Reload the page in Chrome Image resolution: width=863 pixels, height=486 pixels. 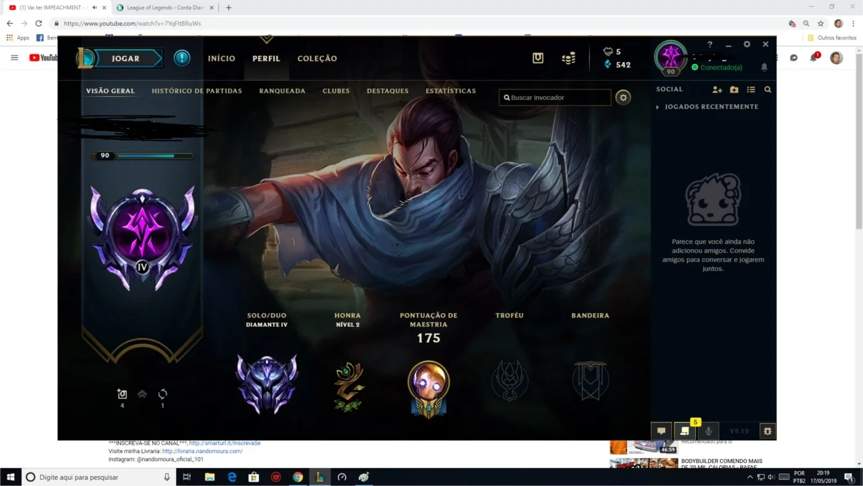[x=38, y=23]
